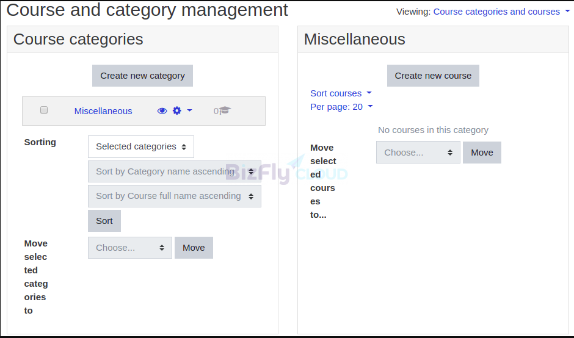Viewport: 574px width, 338px height.
Task: Open the Choose dropdown for moving categories
Action: tap(130, 248)
